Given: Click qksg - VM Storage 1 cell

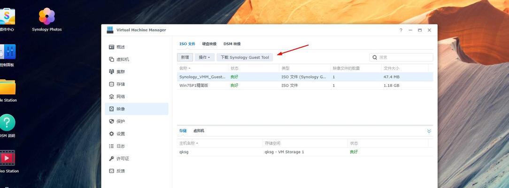Looking at the screenshot, I should tap(285, 152).
